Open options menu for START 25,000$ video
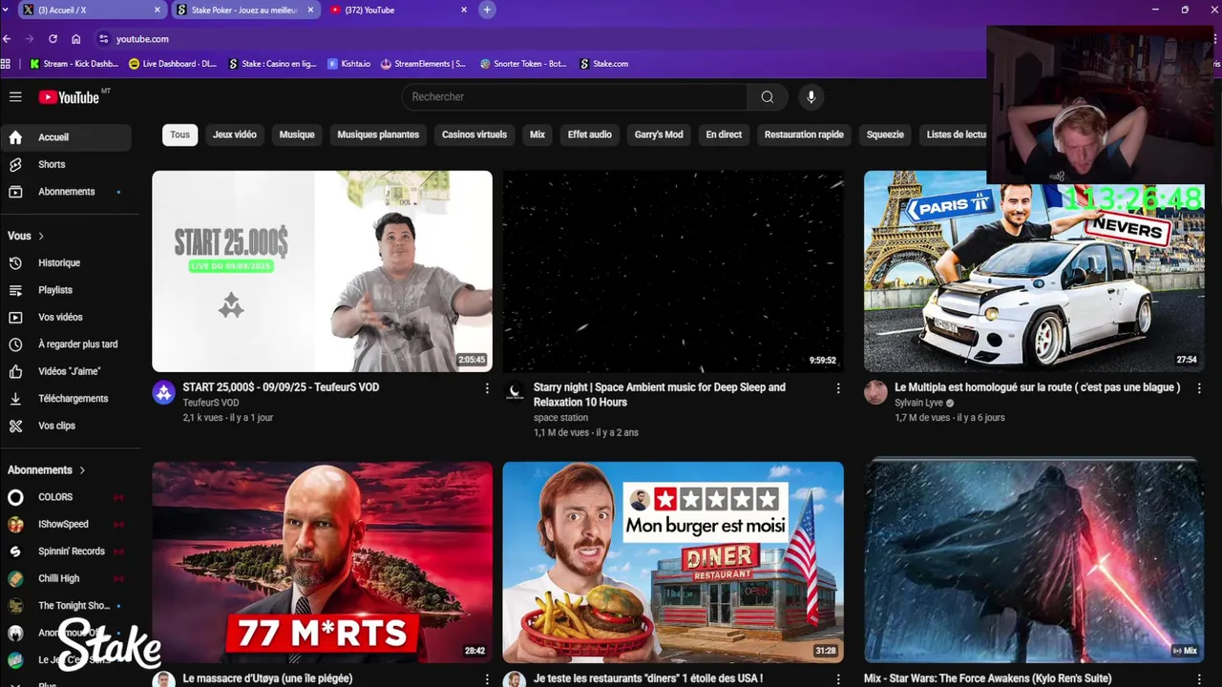Screen dimensions: 1222x687 click(487, 388)
